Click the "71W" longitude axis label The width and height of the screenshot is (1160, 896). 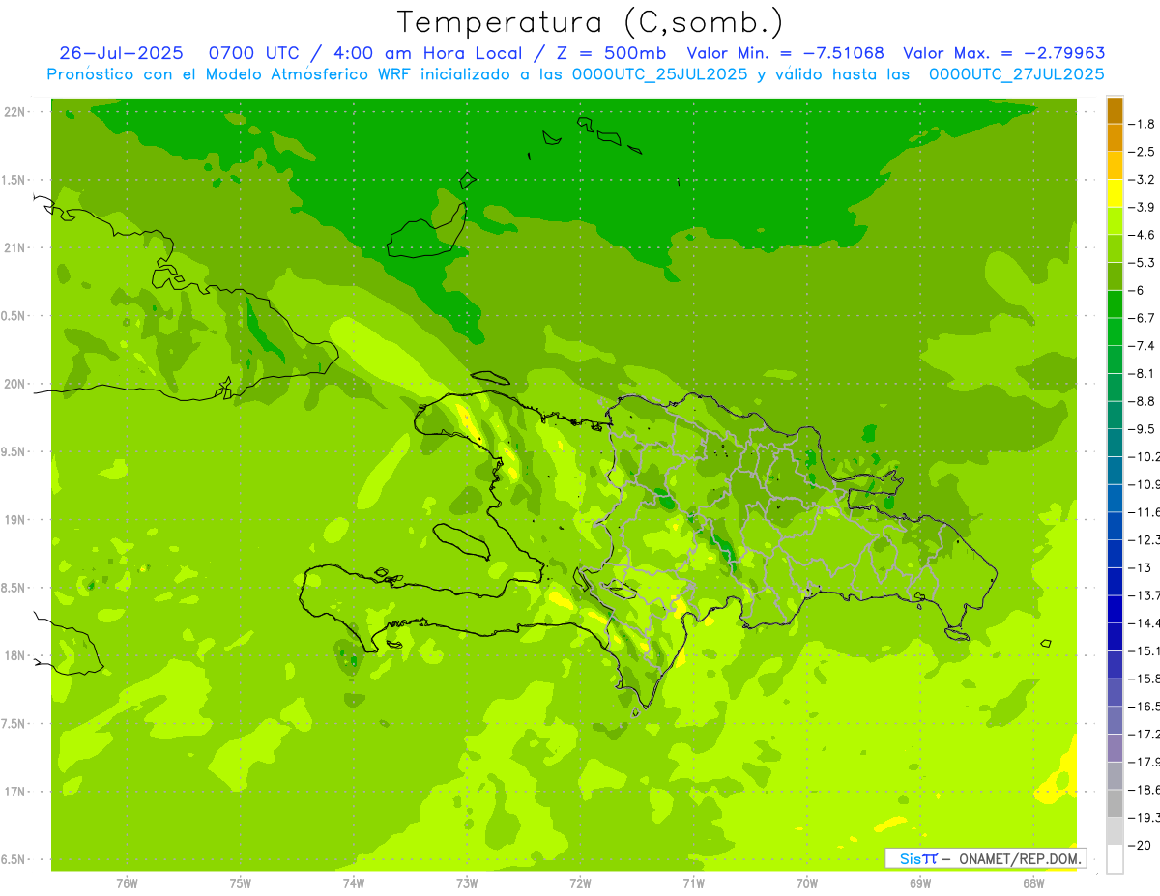(693, 883)
